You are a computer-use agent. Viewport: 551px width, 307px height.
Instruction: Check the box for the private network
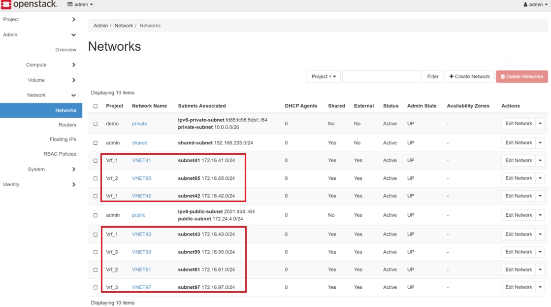click(x=95, y=124)
